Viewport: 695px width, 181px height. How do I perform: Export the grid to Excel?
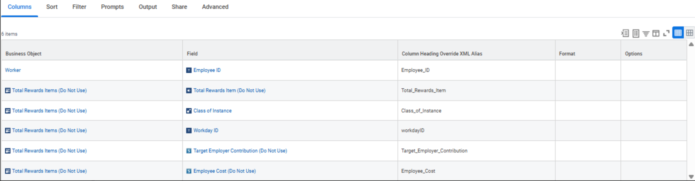click(625, 33)
